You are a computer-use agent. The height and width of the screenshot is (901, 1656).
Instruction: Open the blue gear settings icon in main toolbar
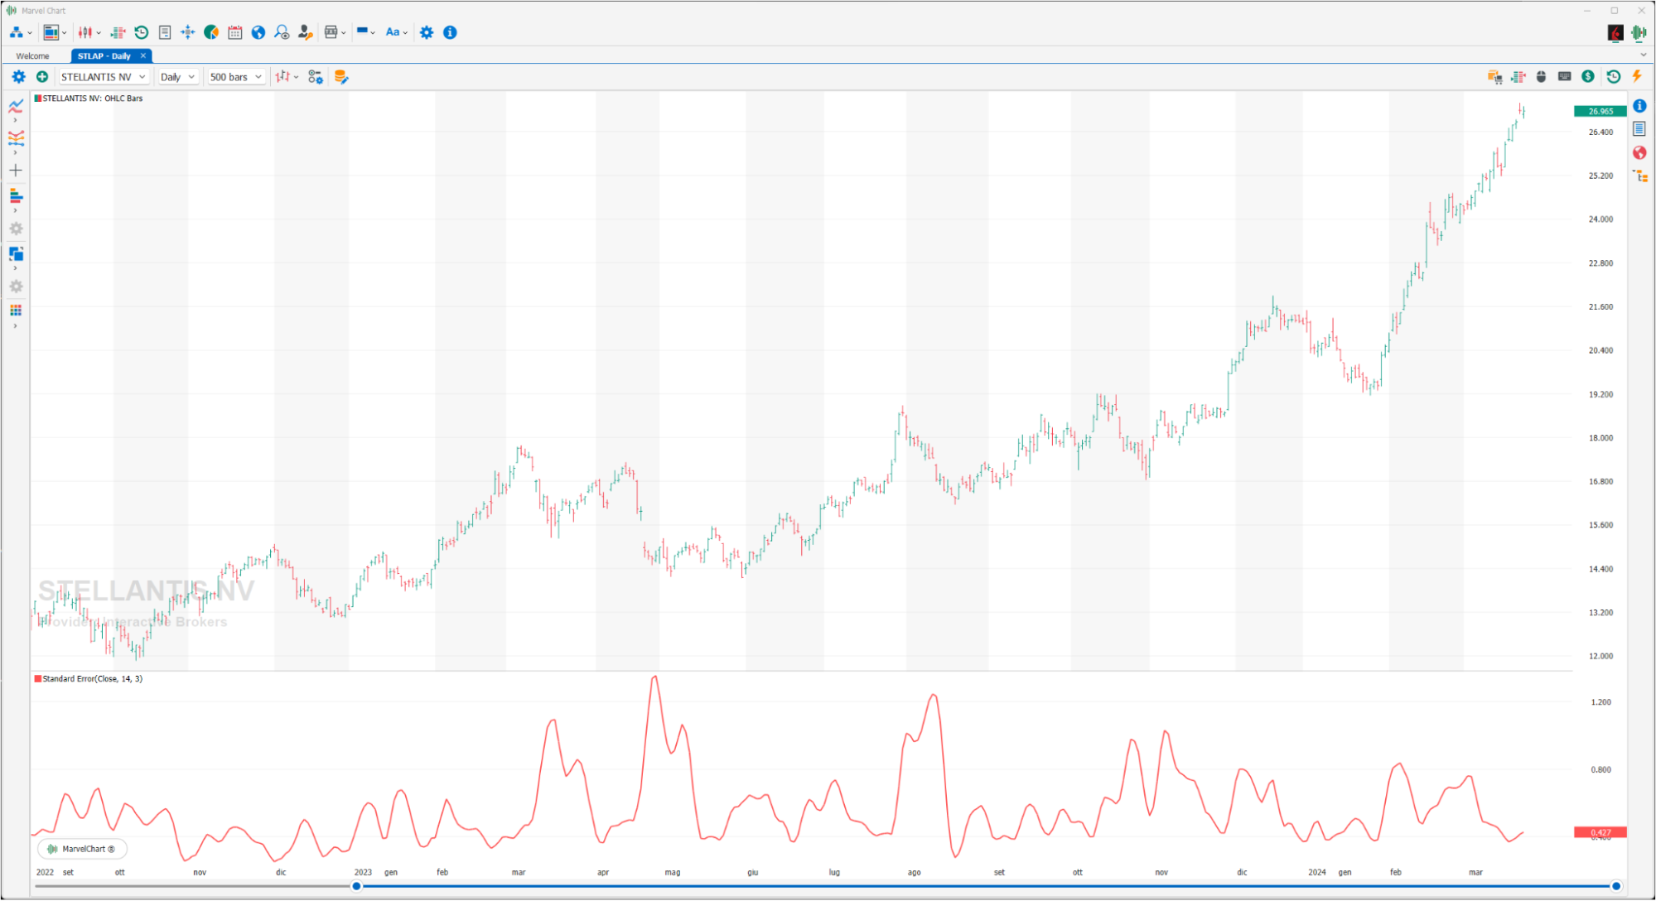pyautogui.click(x=427, y=32)
